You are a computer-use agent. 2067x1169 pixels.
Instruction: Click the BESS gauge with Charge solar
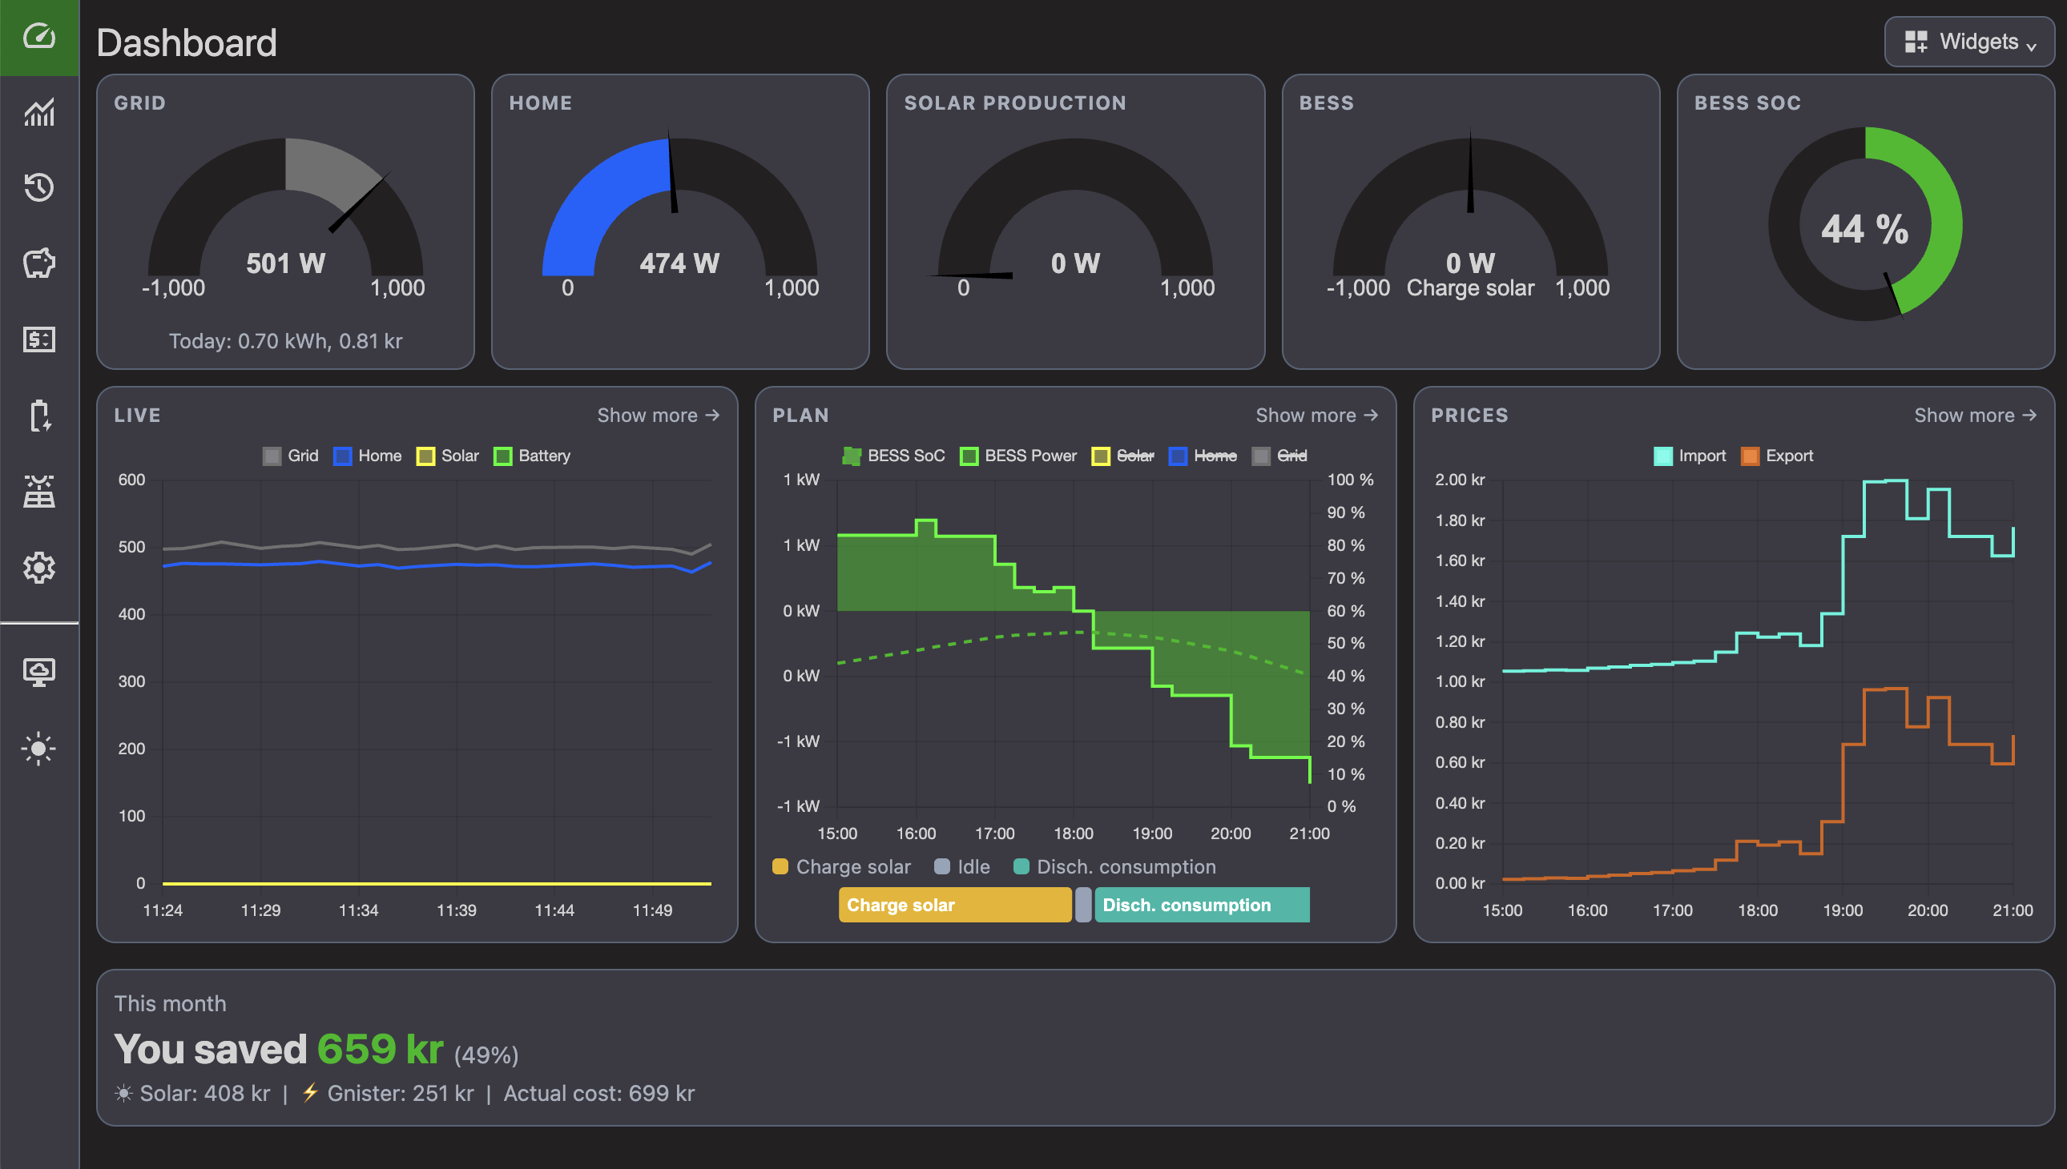(1470, 213)
